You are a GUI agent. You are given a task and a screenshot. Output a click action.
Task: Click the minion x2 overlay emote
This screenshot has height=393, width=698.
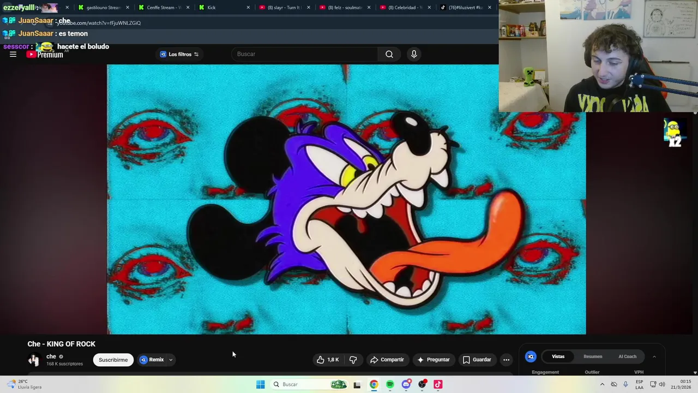pos(675,133)
